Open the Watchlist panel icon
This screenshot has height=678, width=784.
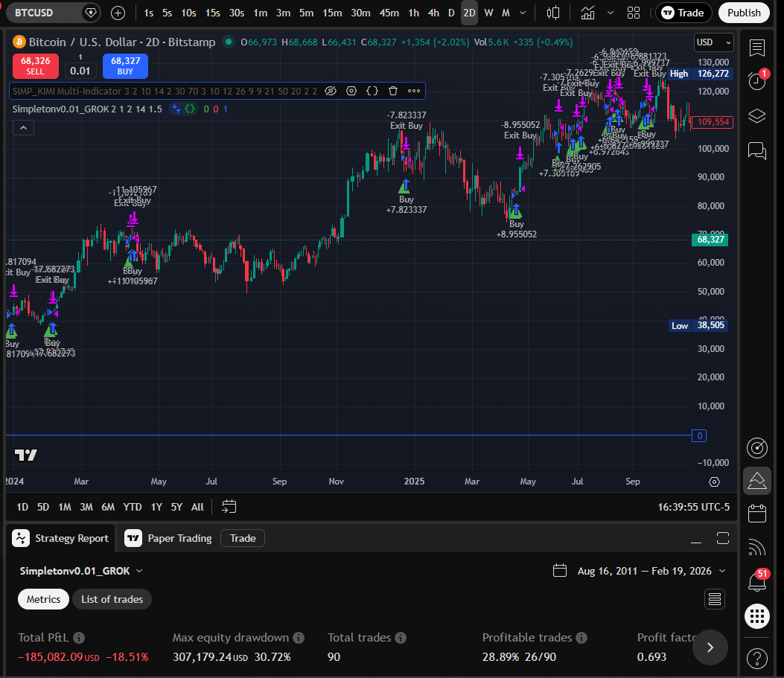pyautogui.click(x=756, y=48)
